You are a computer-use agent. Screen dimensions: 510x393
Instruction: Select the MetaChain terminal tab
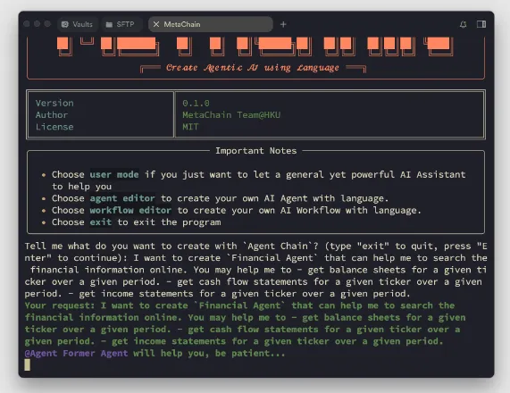click(x=211, y=24)
